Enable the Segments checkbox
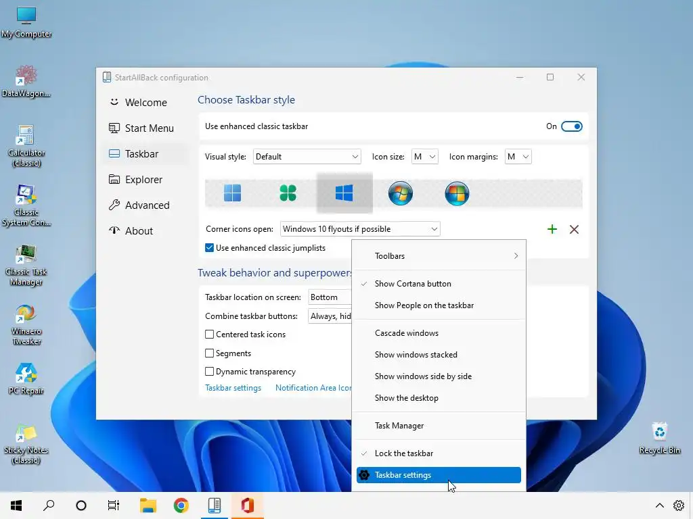 click(210, 353)
